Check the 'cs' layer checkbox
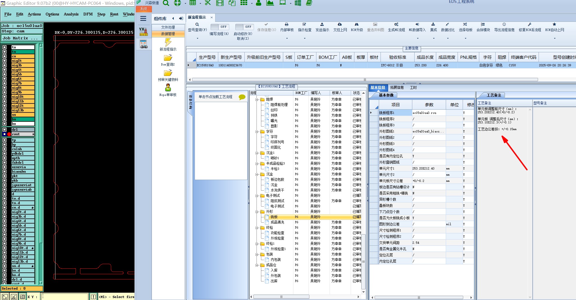Viewport: 576px width, 300px height. (x=4, y=56)
